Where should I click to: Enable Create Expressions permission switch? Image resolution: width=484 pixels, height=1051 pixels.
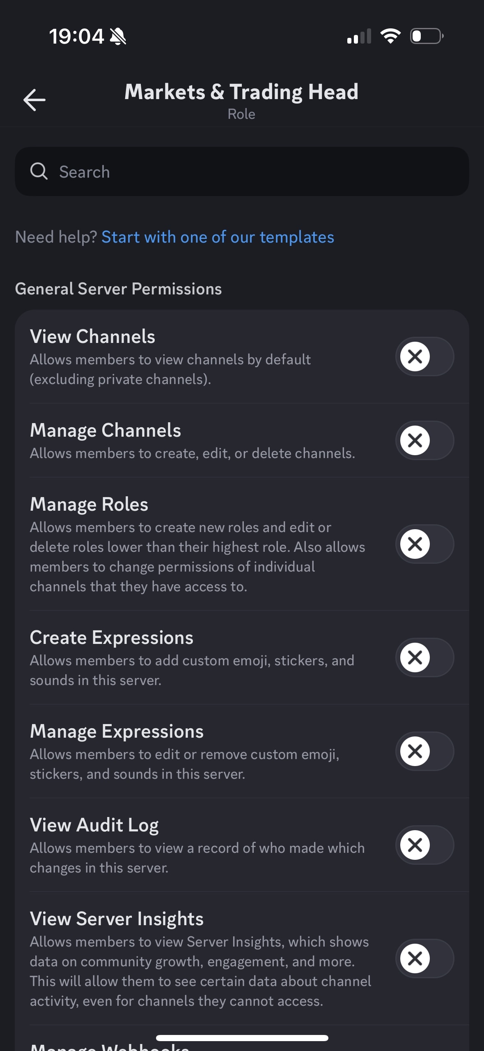[x=424, y=657]
